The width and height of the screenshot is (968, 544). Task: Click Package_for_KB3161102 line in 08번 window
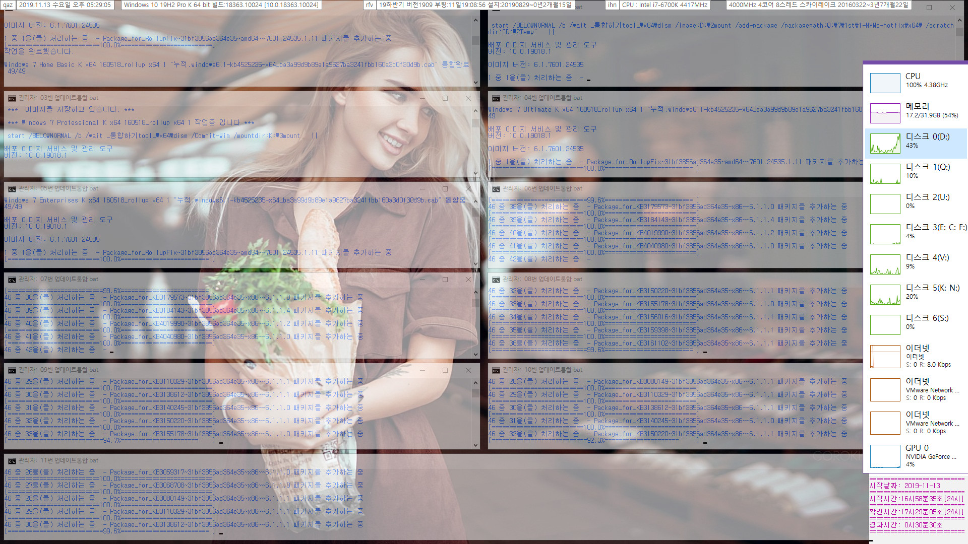pos(668,344)
